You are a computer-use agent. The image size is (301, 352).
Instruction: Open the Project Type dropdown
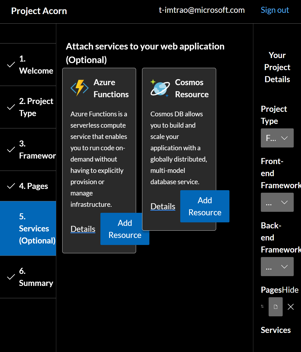pos(277,138)
